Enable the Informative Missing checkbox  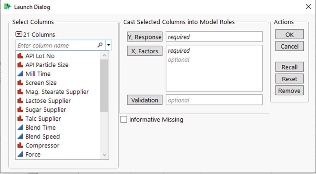124,120
